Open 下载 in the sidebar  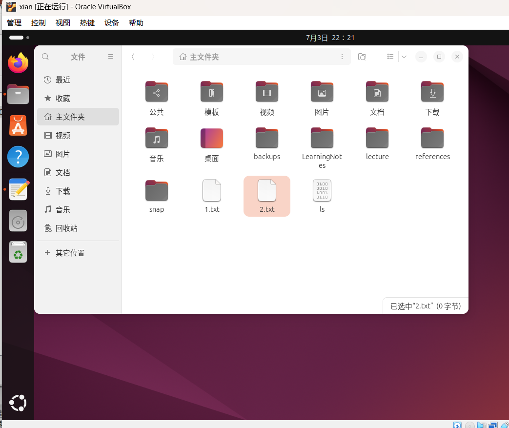pos(78,191)
